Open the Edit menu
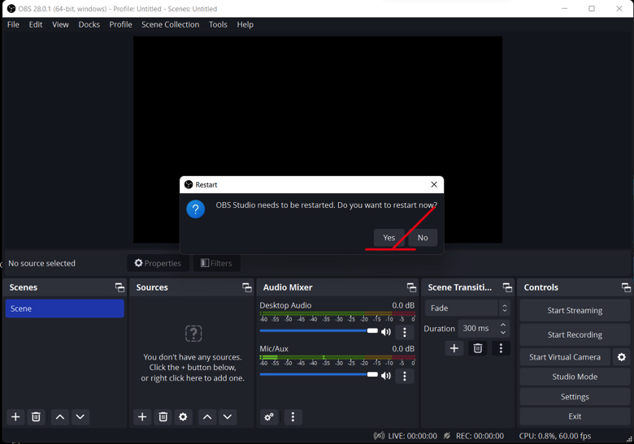The image size is (634, 444). pos(36,24)
